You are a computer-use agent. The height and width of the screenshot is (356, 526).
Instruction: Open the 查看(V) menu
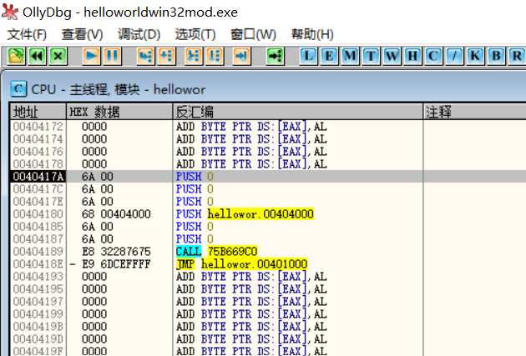(82, 34)
